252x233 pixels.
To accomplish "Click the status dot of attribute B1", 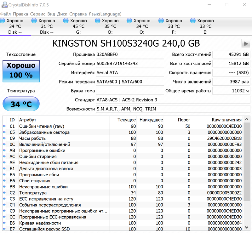I will (x=4, y=168).
